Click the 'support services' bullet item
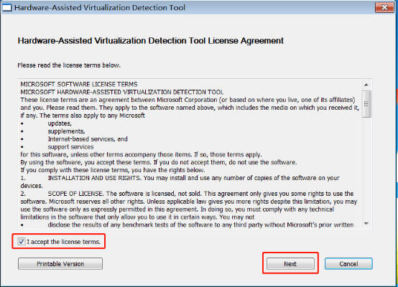The width and height of the screenshot is (398, 287). pyautogui.click(x=70, y=147)
